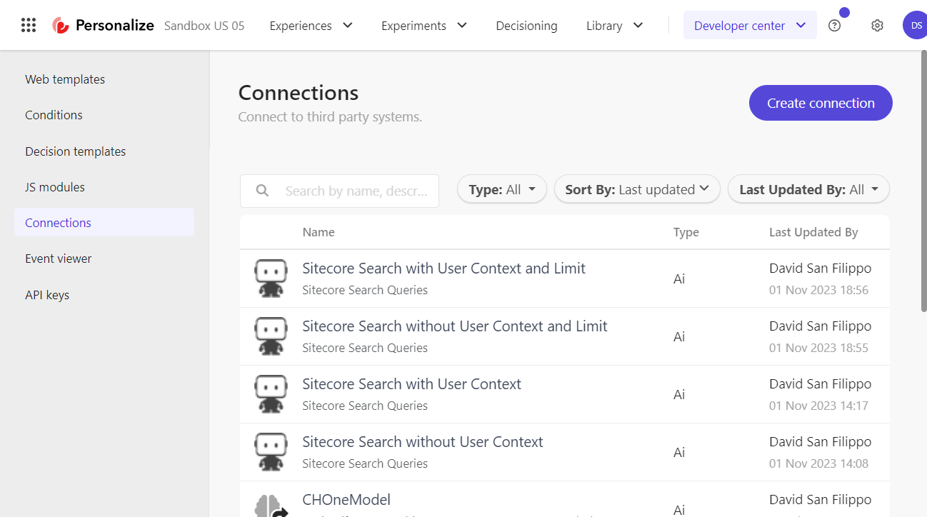Open the app launcher grid icon
This screenshot has height=517, width=927.
[28, 25]
